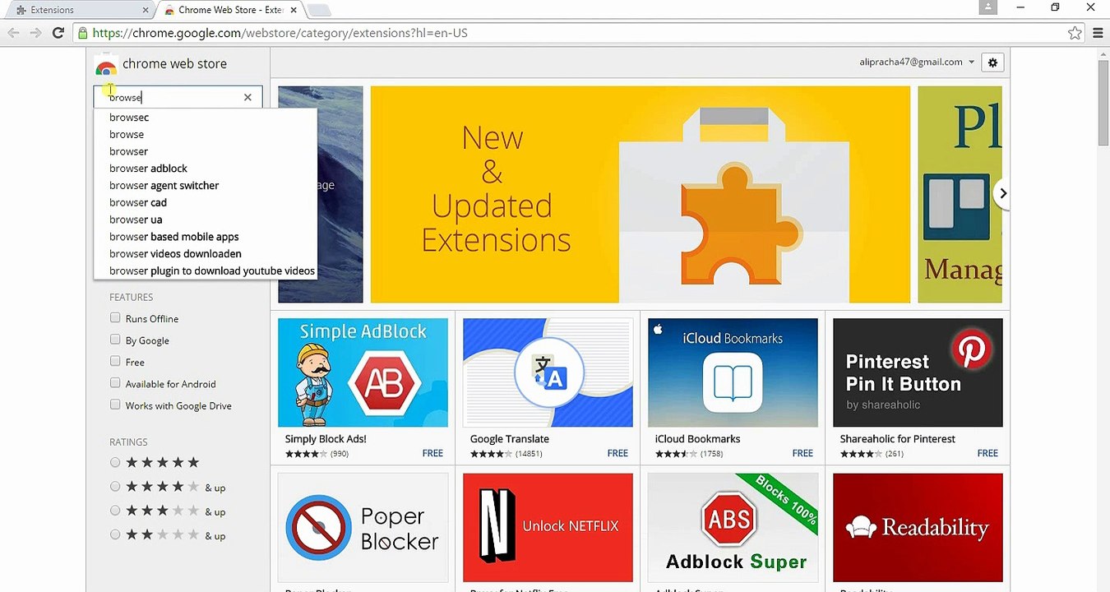Advance the banner carousel with right arrow

[x=1002, y=193]
